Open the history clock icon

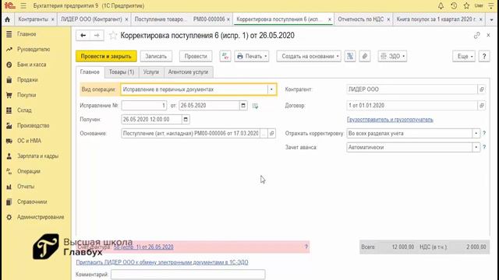pos(454,5)
